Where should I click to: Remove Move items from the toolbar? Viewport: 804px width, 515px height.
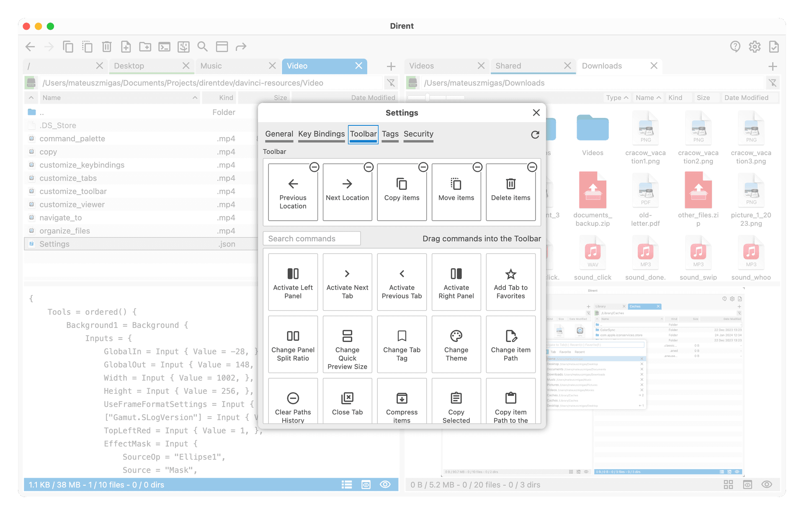477,167
